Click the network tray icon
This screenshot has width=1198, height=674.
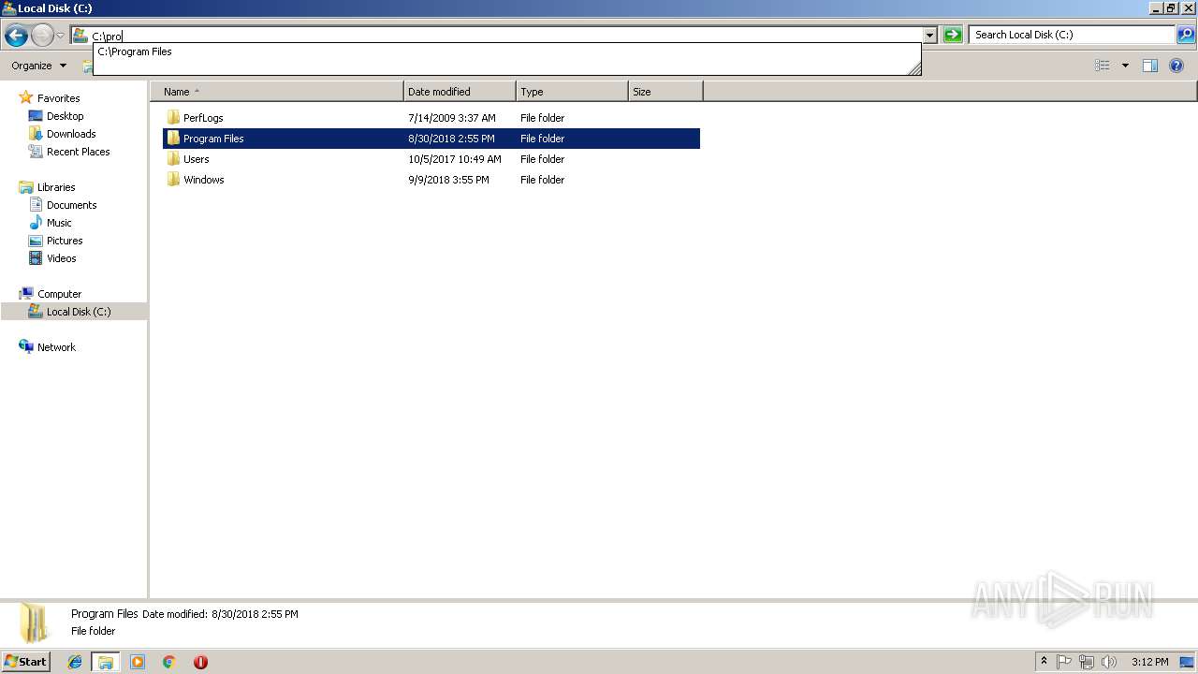(1087, 662)
